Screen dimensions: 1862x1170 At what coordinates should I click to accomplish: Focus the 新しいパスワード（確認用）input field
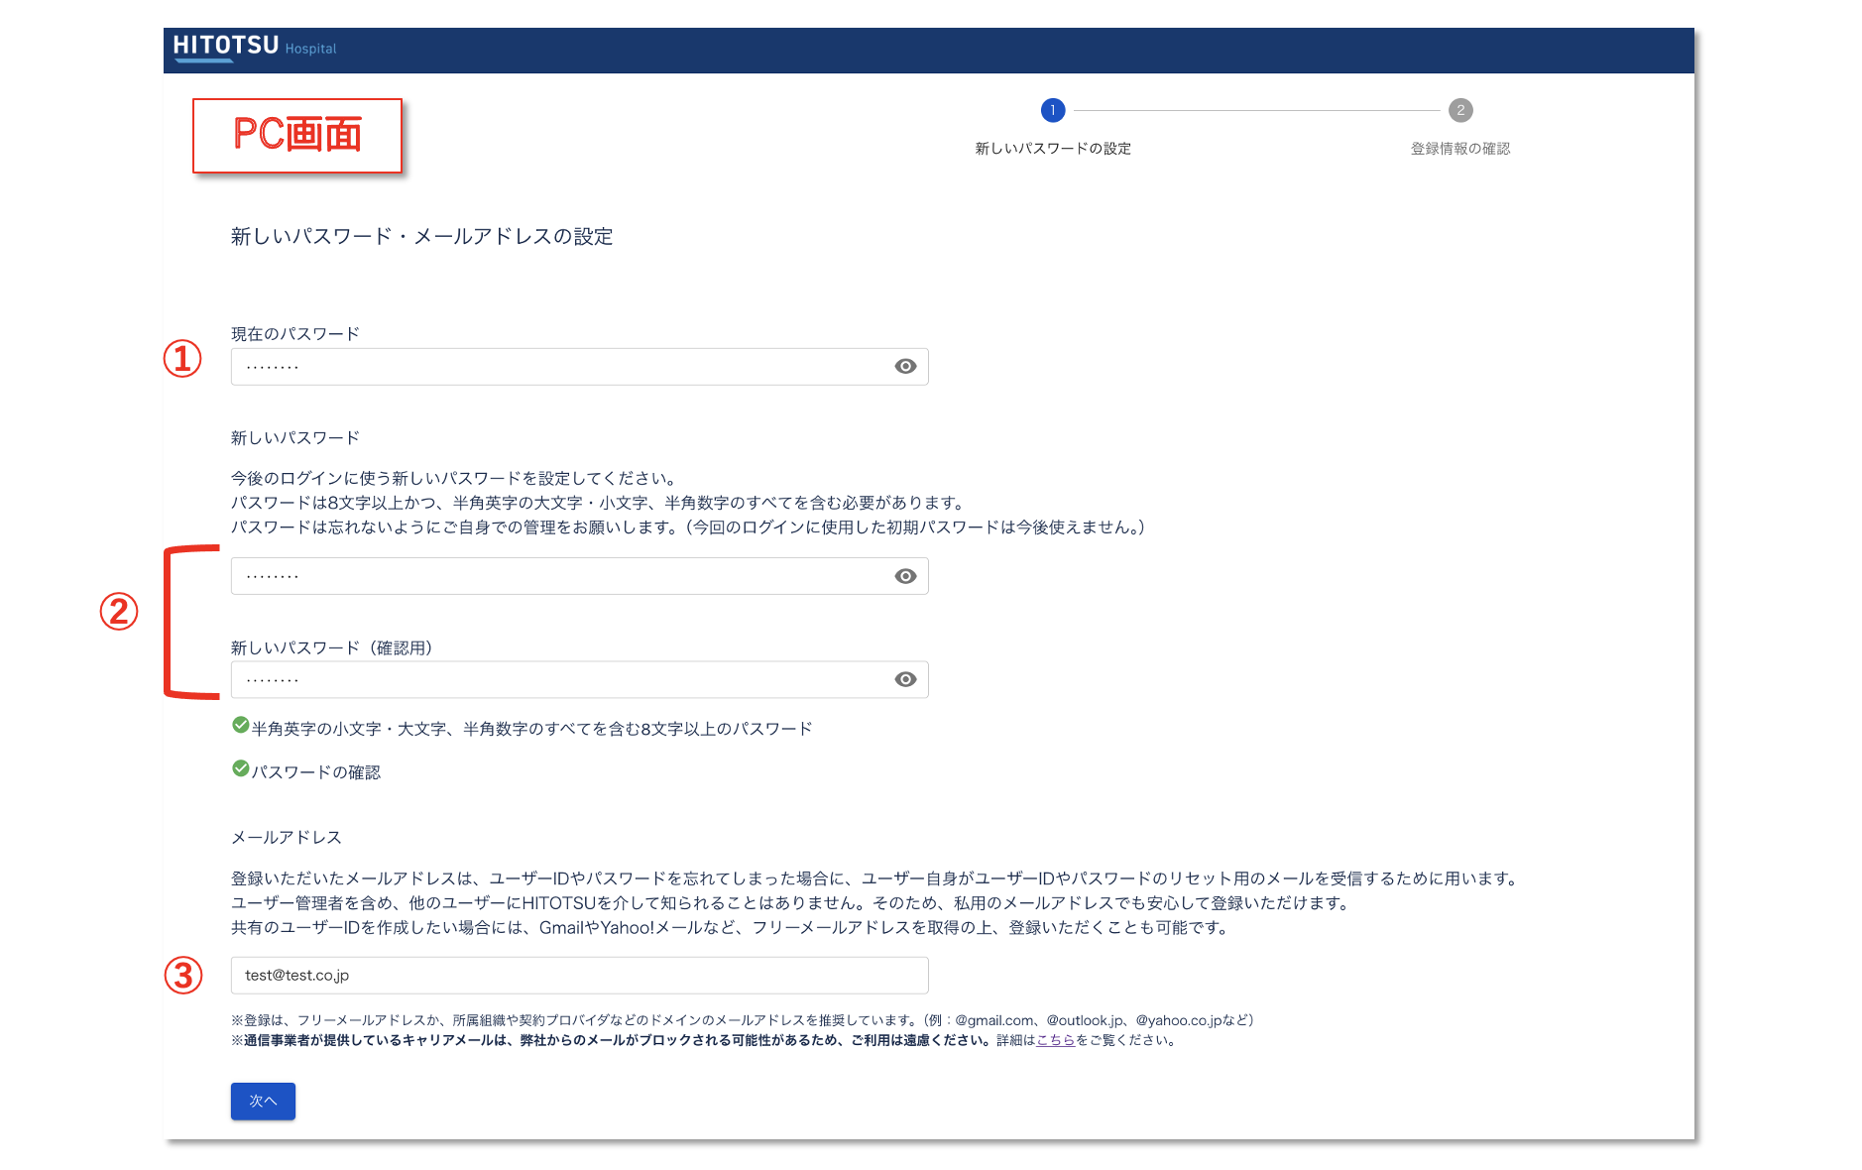coord(555,679)
